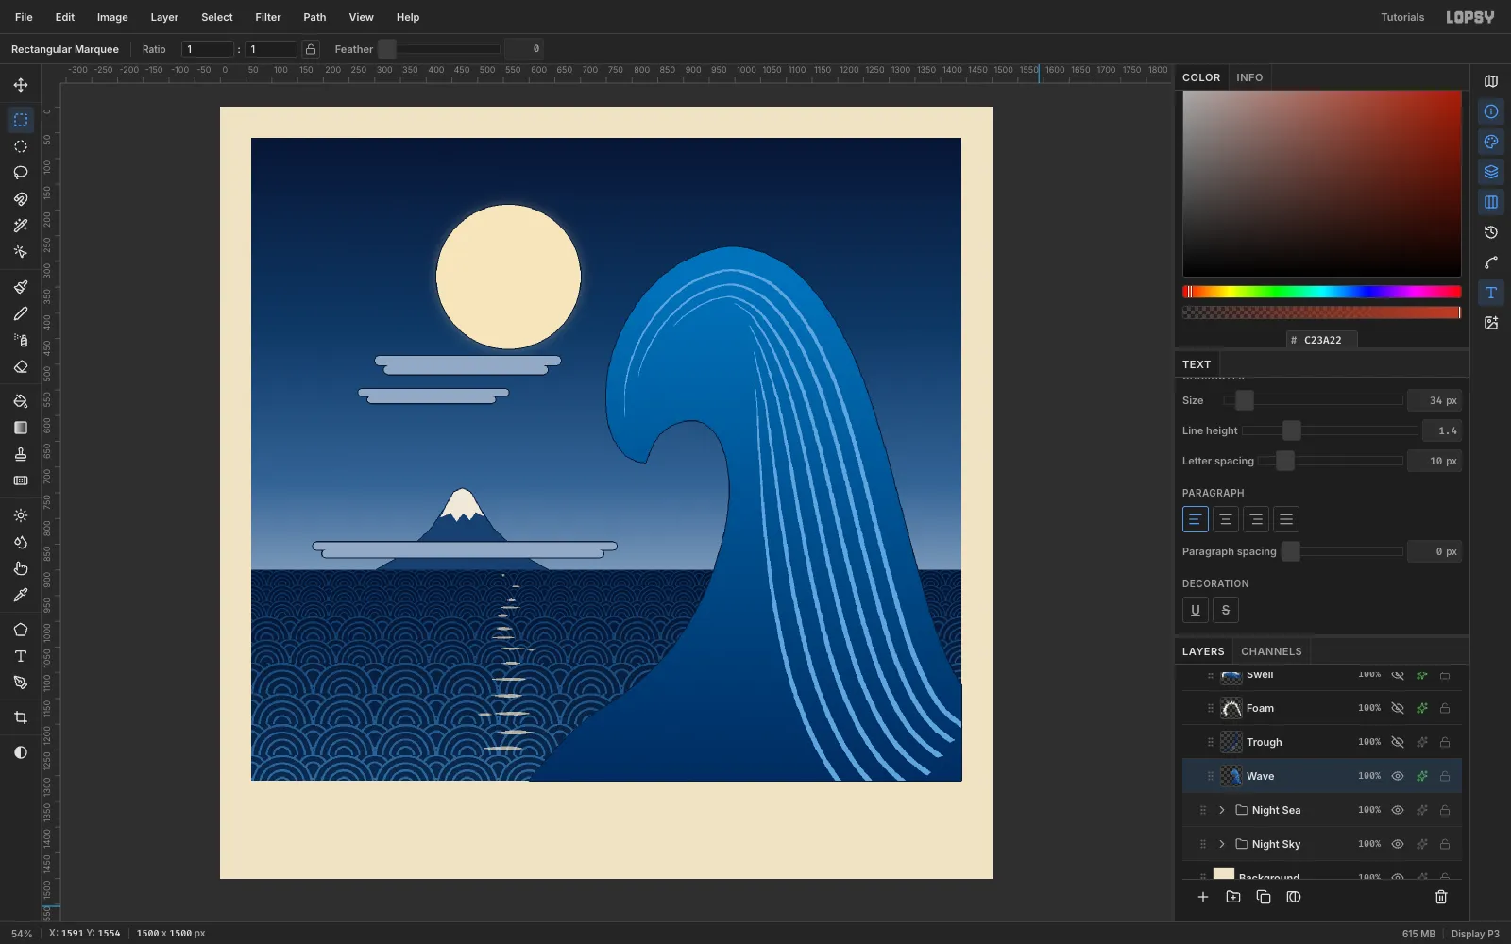Click the alpha opacity slider below hue

pos(1322,312)
